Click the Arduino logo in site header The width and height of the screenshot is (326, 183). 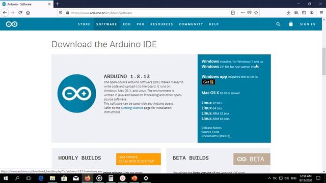click(x=12, y=24)
